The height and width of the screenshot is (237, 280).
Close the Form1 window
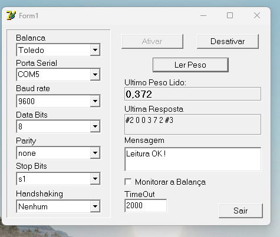257,15
